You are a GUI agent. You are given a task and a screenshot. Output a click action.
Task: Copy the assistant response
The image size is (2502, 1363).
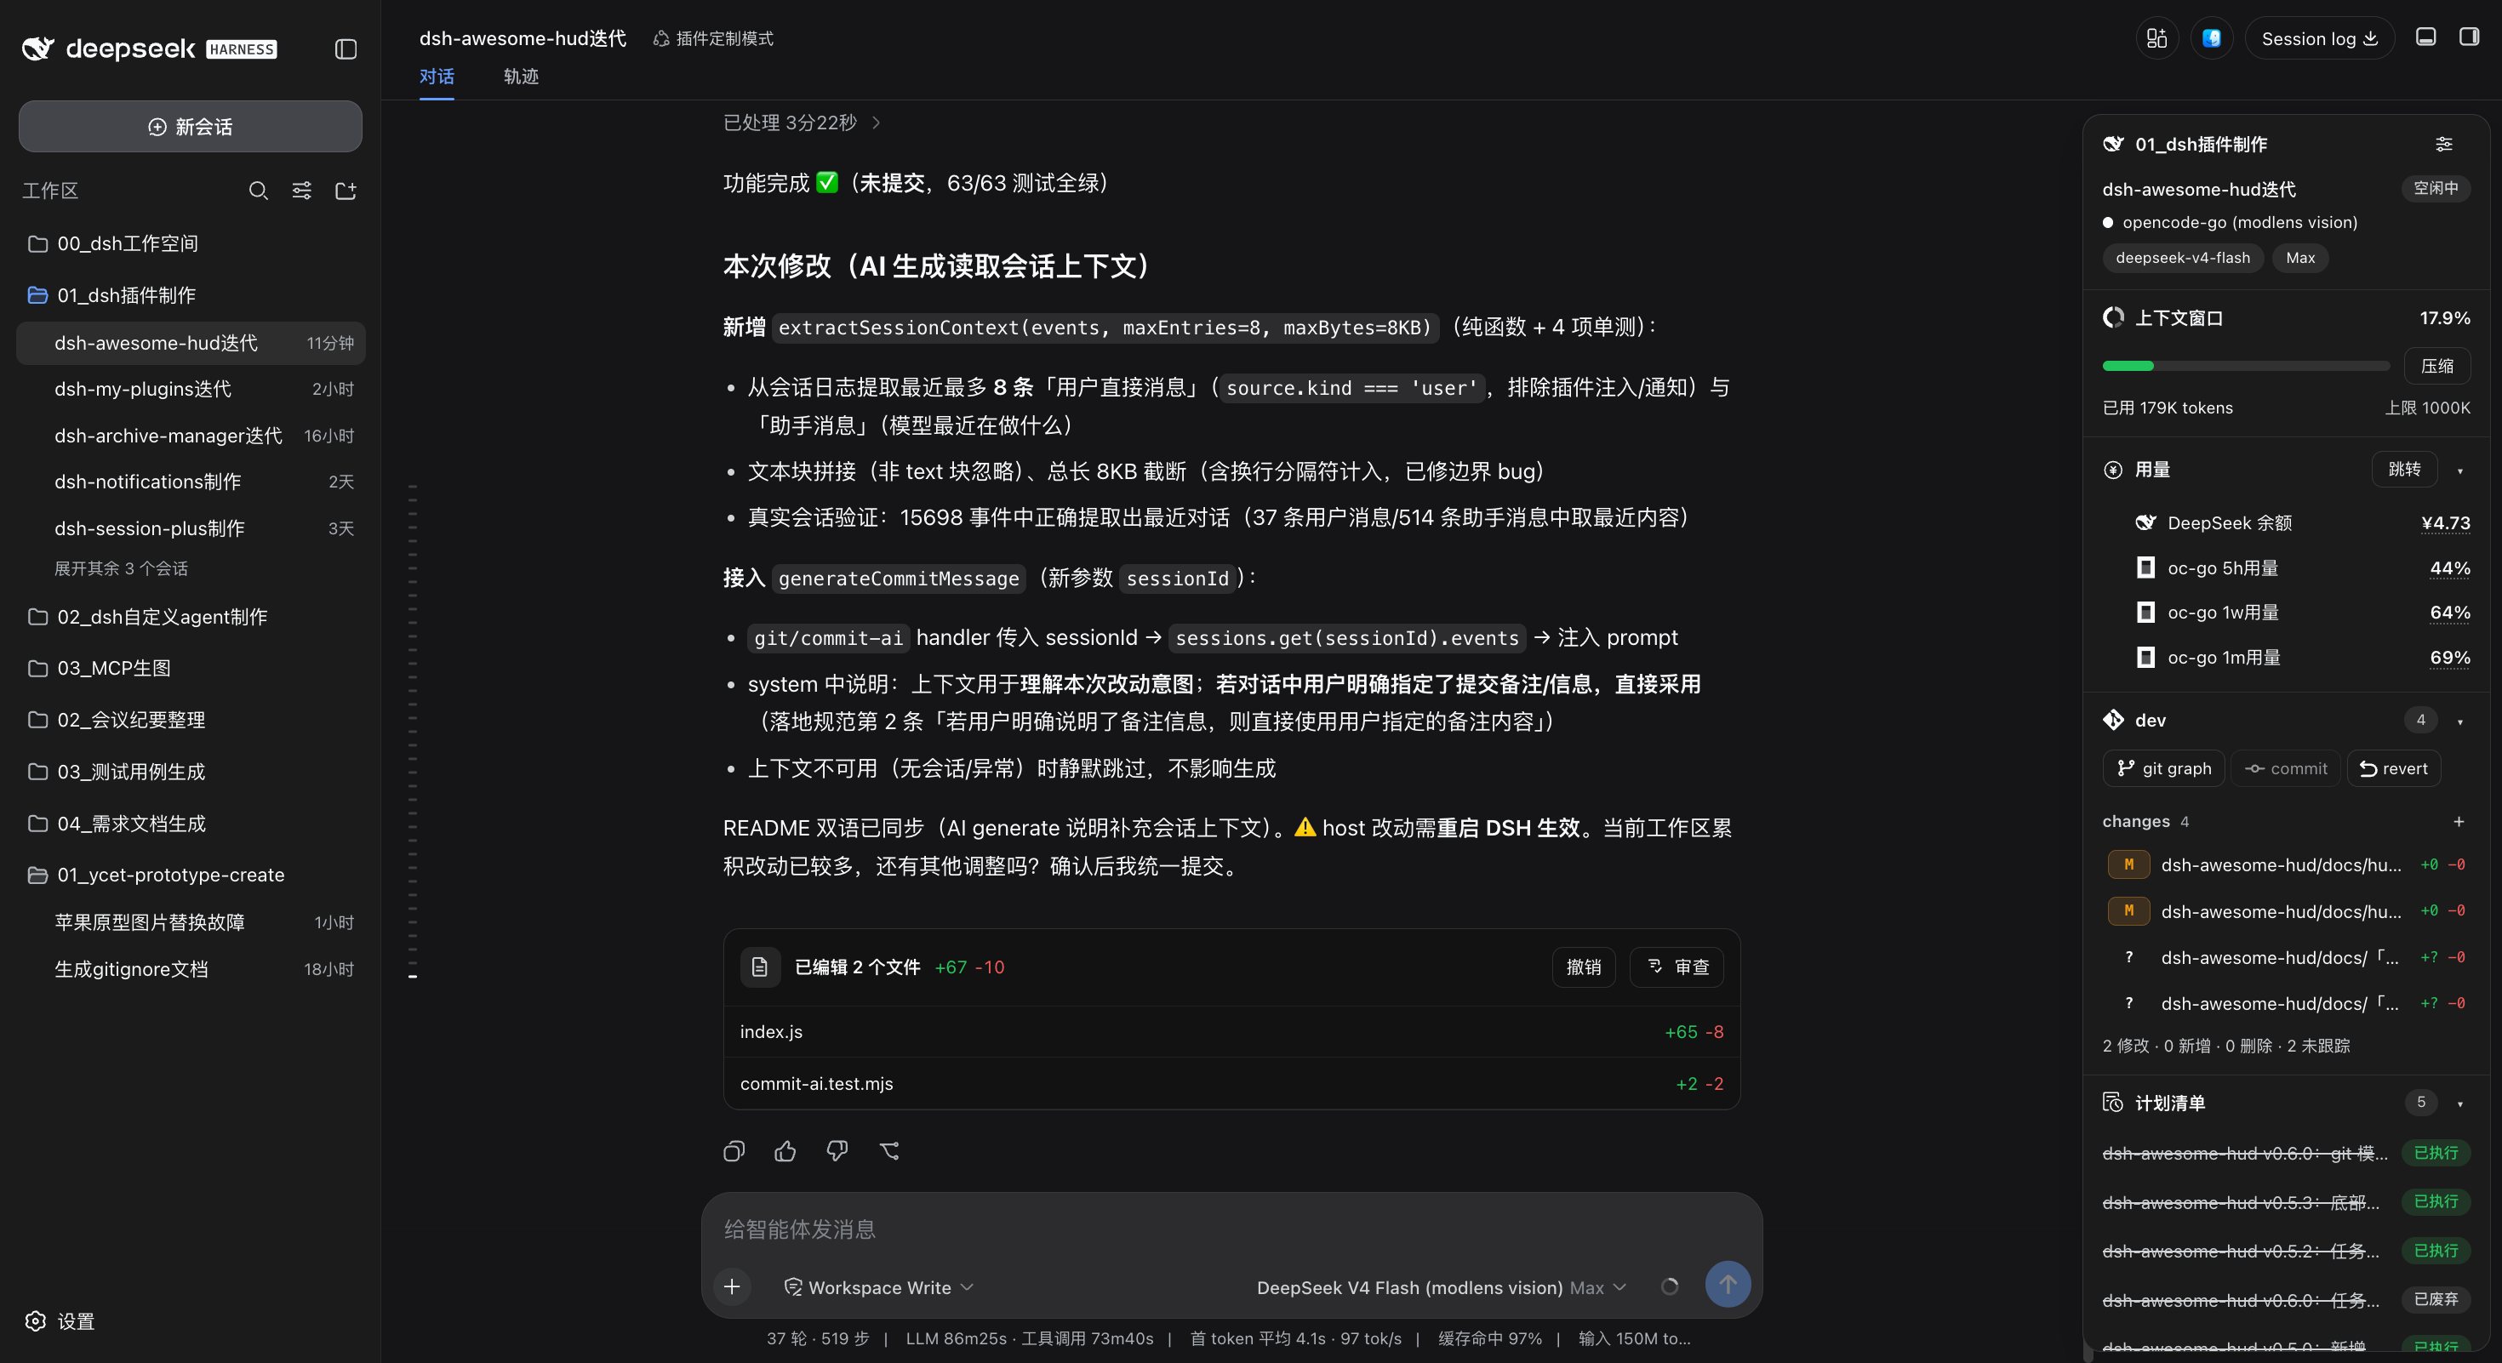734,1151
